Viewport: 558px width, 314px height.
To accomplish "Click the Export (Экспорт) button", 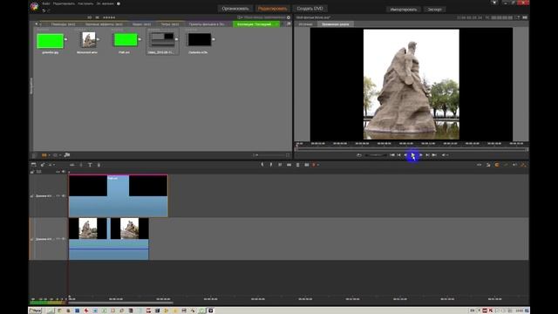I will point(434,10).
